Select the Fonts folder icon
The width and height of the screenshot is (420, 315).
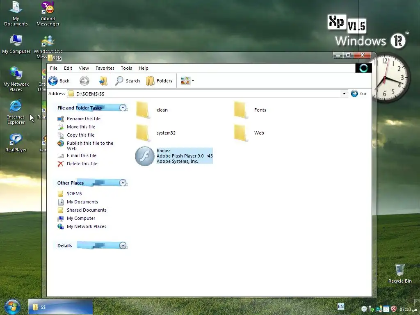[x=240, y=110]
